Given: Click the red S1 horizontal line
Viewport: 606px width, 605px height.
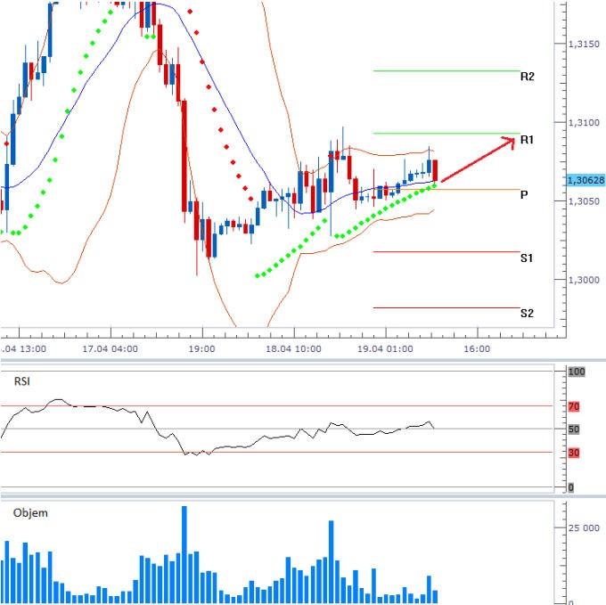Looking at the screenshot, I should click(x=446, y=252).
